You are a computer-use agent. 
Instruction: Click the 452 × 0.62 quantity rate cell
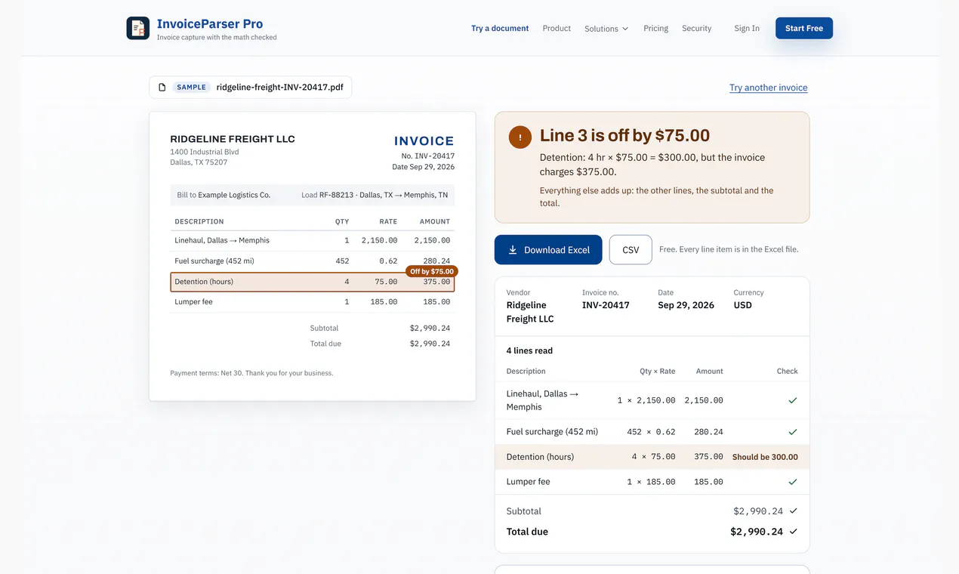651,432
